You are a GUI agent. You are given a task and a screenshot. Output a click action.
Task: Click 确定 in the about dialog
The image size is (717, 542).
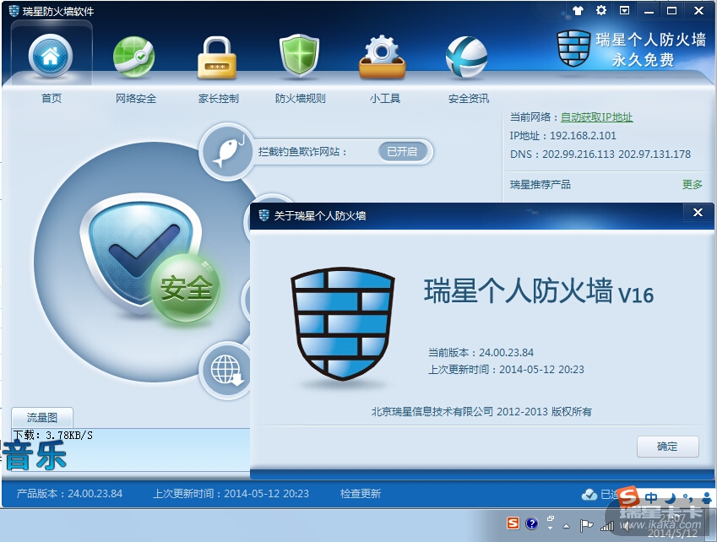tap(668, 447)
